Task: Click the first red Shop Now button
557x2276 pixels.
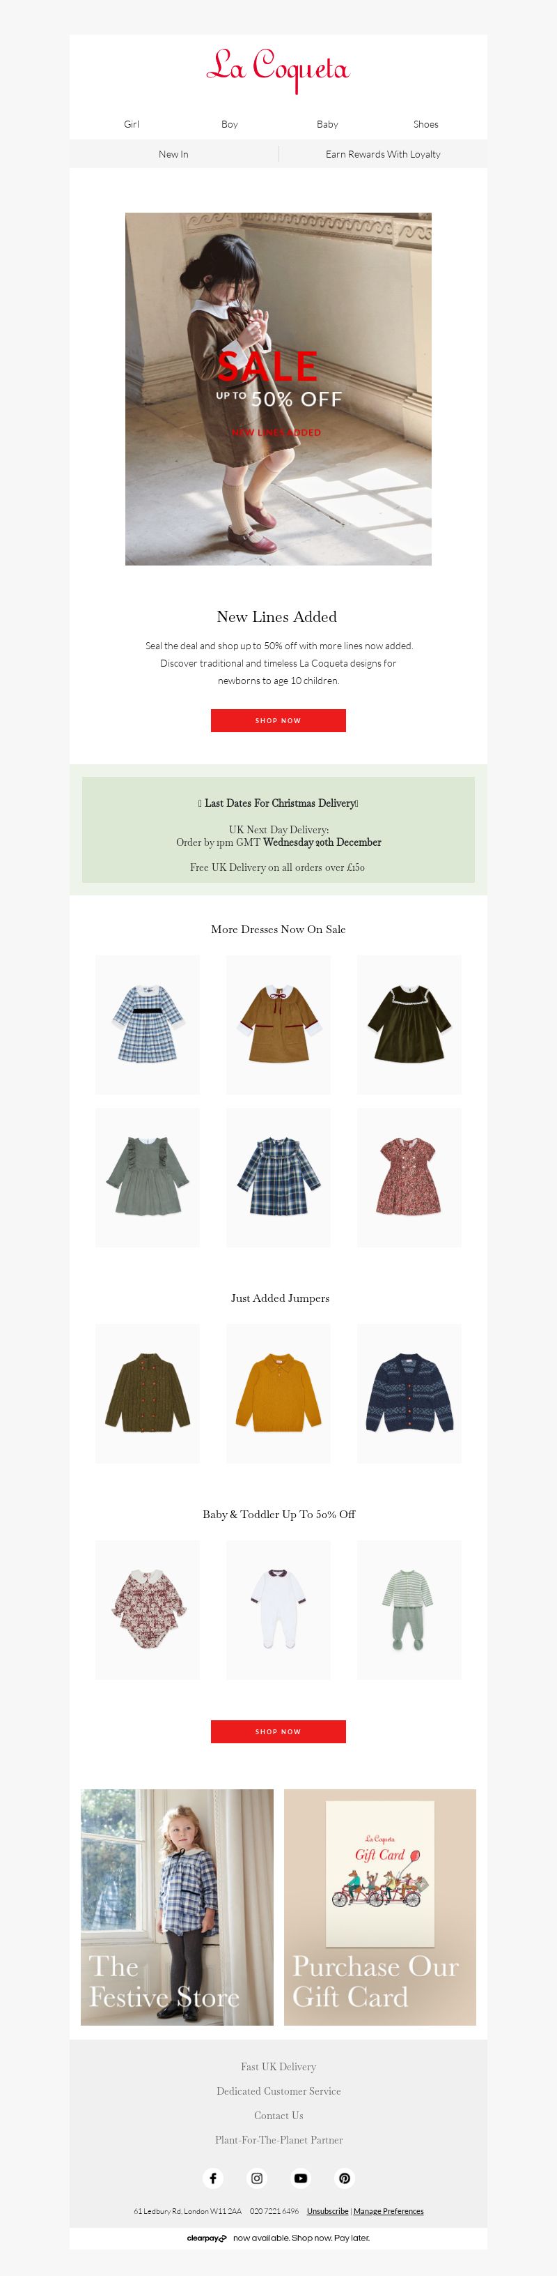Action: (278, 720)
